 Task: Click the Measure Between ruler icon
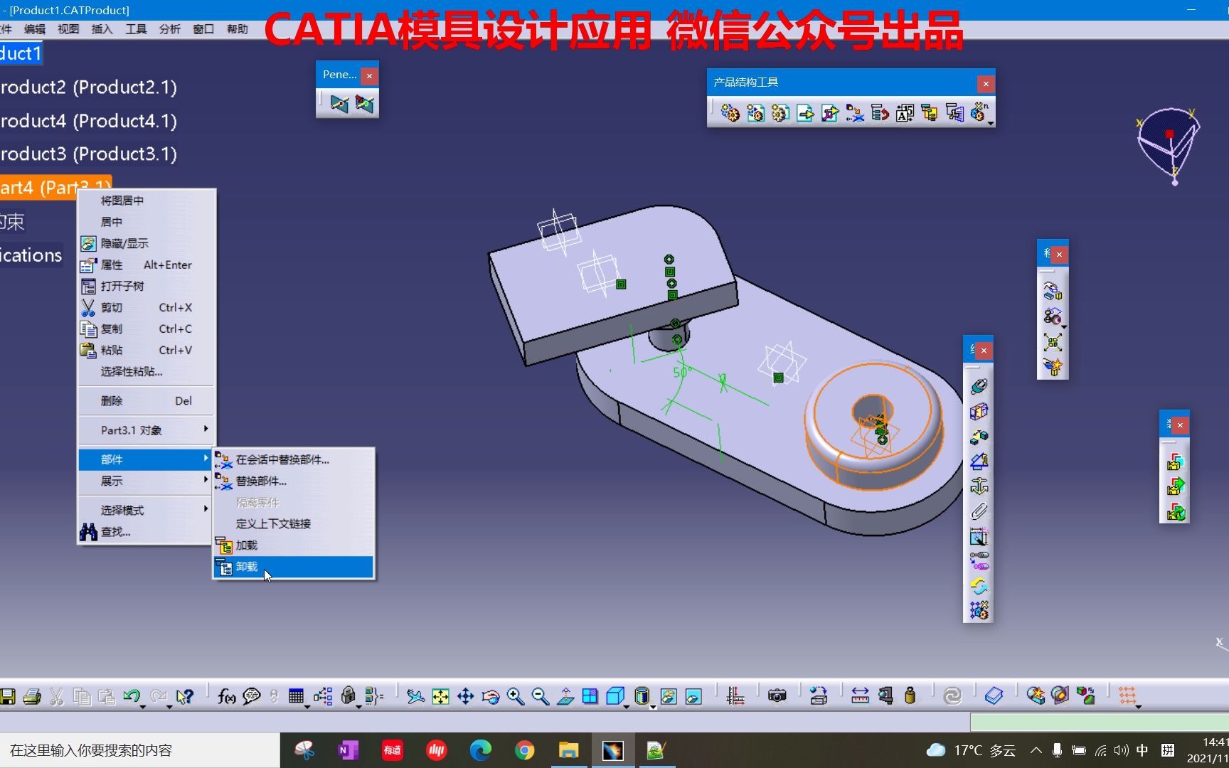[x=860, y=696]
